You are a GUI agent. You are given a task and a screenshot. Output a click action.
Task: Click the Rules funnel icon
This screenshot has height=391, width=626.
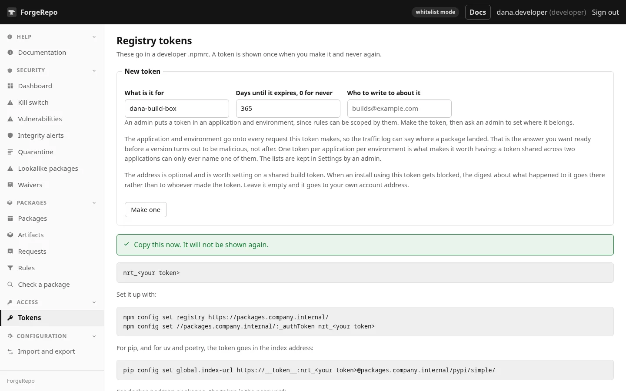coord(10,268)
